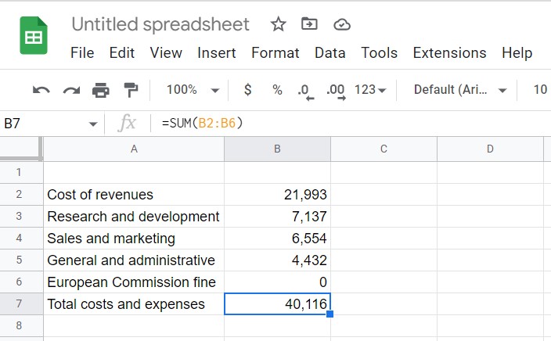The image size is (551, 341).
Task: Click the Decrease decimal places button
Action: tap(305, 92)
